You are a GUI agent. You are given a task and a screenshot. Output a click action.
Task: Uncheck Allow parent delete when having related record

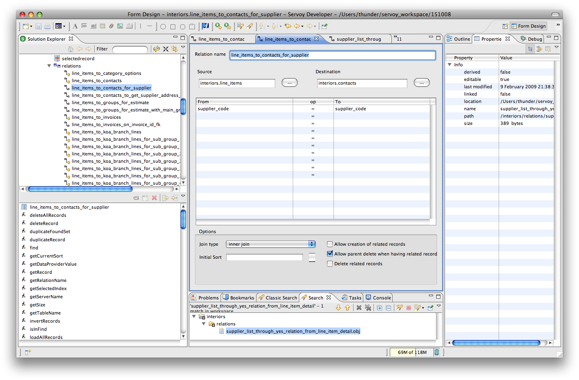click(330, 254)
